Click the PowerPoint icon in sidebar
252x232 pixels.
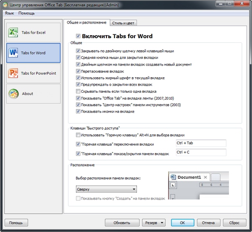tap(13, 73)
